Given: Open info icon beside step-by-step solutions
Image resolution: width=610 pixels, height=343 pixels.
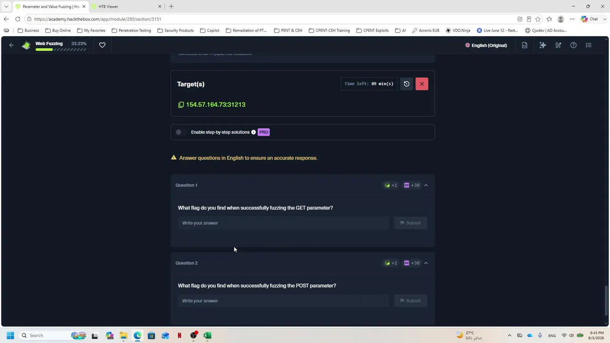Looking at the screenshot, I should pos(254,132).
